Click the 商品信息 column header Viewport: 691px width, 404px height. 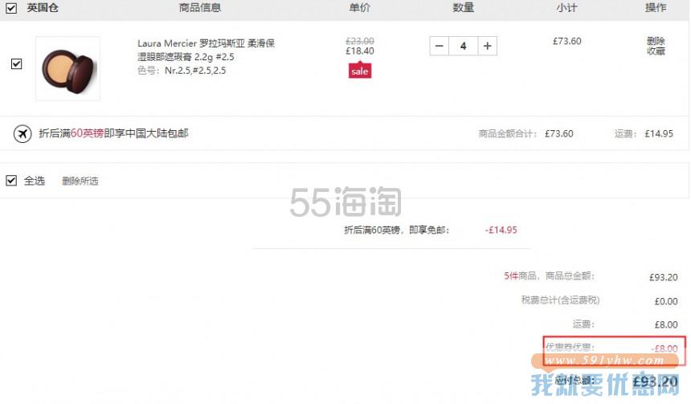pos(200,7)
